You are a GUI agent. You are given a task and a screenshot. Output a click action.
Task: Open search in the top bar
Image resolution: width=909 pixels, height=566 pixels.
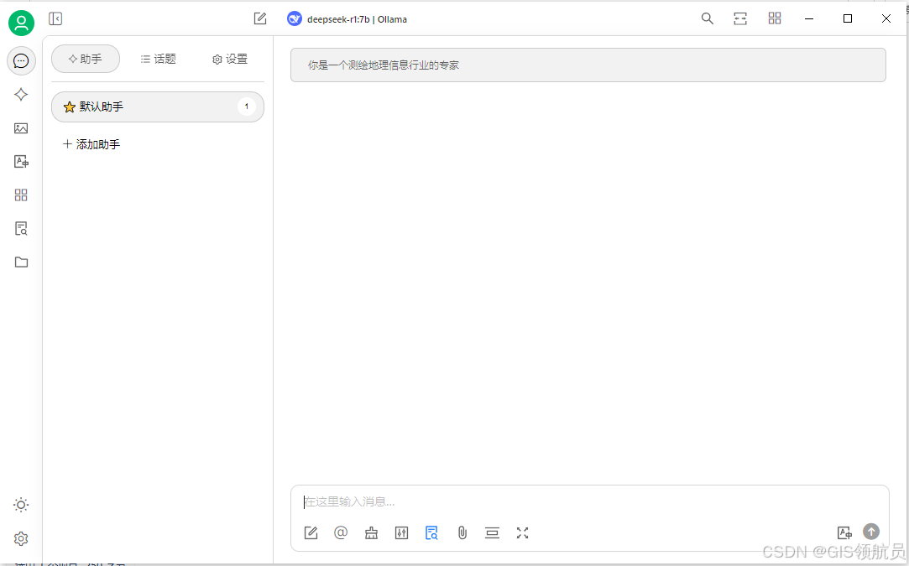(708, 18)
